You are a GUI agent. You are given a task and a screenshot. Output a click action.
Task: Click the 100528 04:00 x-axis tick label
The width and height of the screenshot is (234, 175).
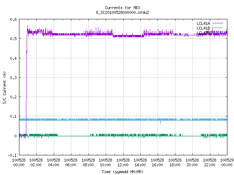coord(54,163)
